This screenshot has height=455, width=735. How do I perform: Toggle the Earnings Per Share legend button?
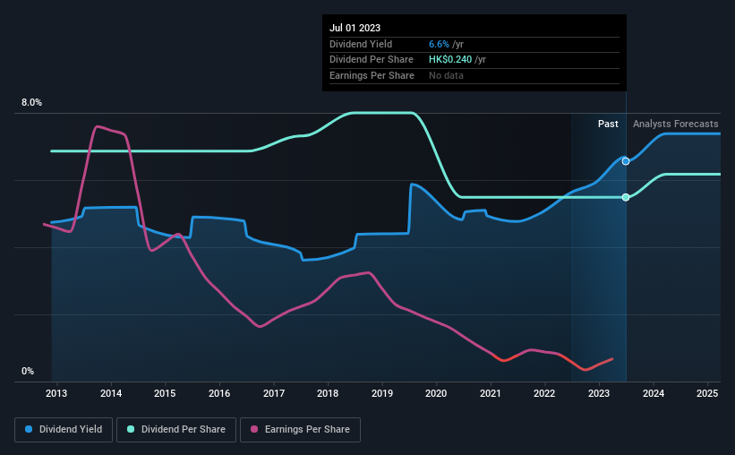tap(300, 430)
